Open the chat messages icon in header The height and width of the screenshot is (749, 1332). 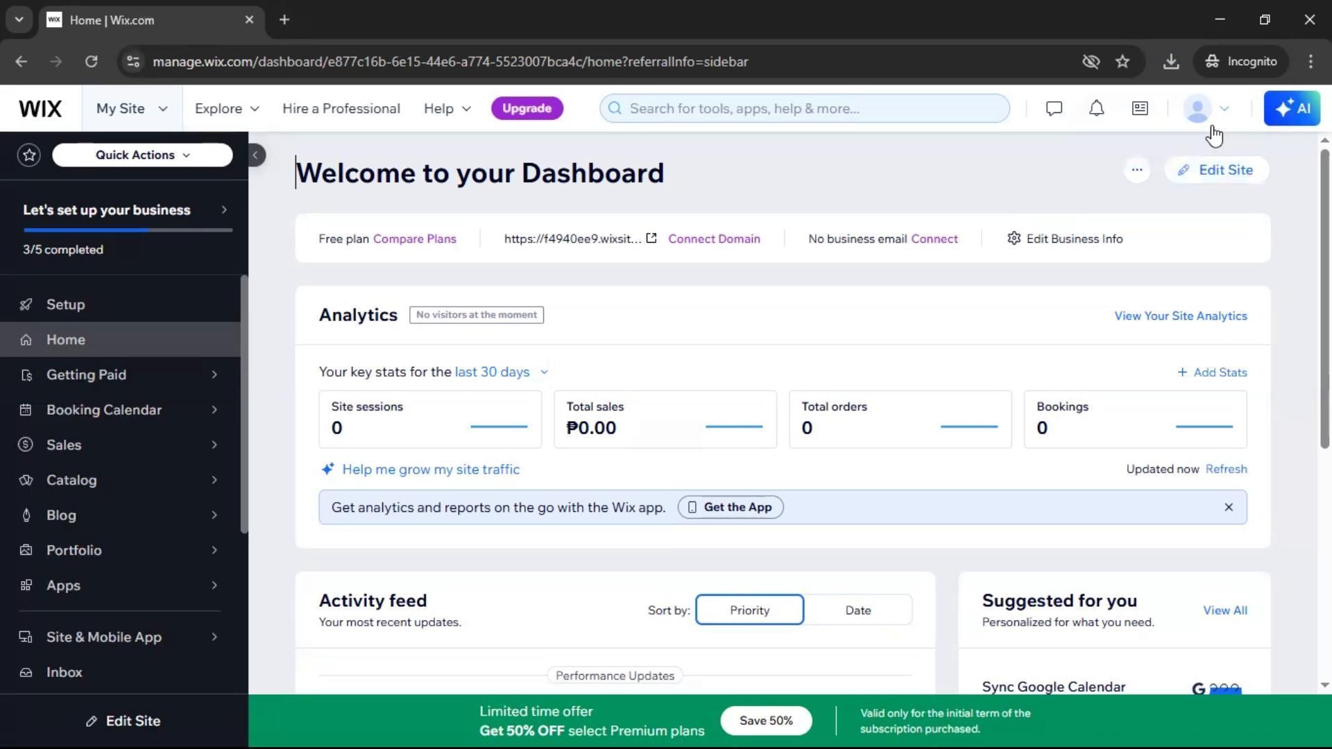[1054, 108]
